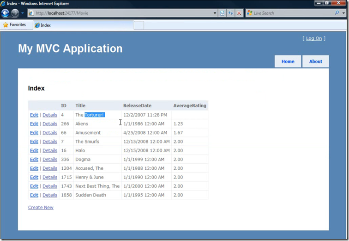Click Edit for The Torturer!
Image resolution: width=349 pixels, height=241 pixels.
34,115
